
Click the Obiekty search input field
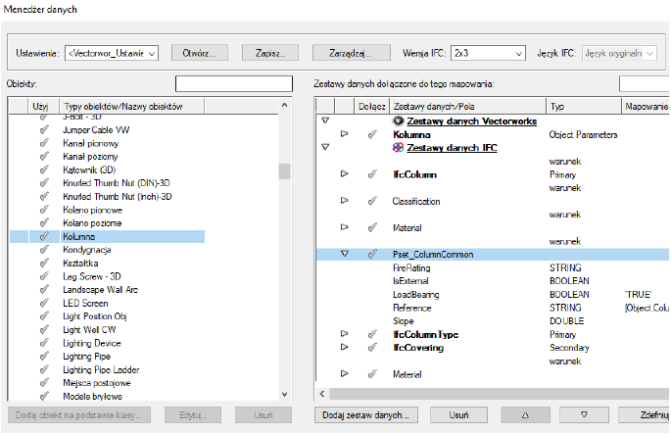pyautogui.click(x=233, y=84)
